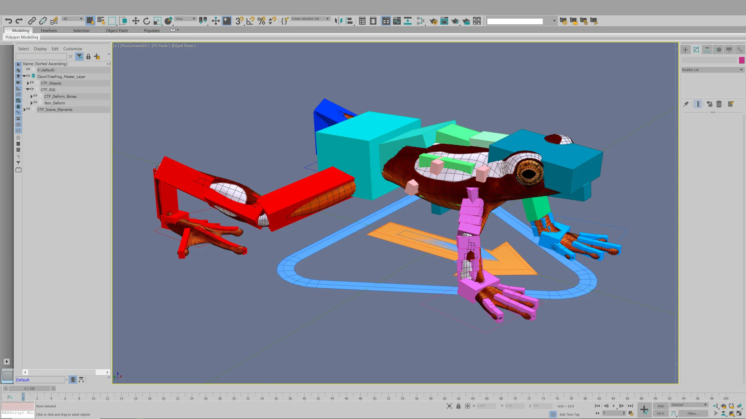
Task: Activate the Select and Link tool
Action: pyautogui.click(x=32, y=21)
